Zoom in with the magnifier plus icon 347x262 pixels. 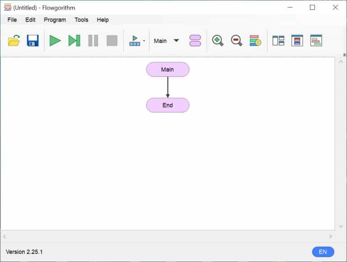tap(217, 41)
